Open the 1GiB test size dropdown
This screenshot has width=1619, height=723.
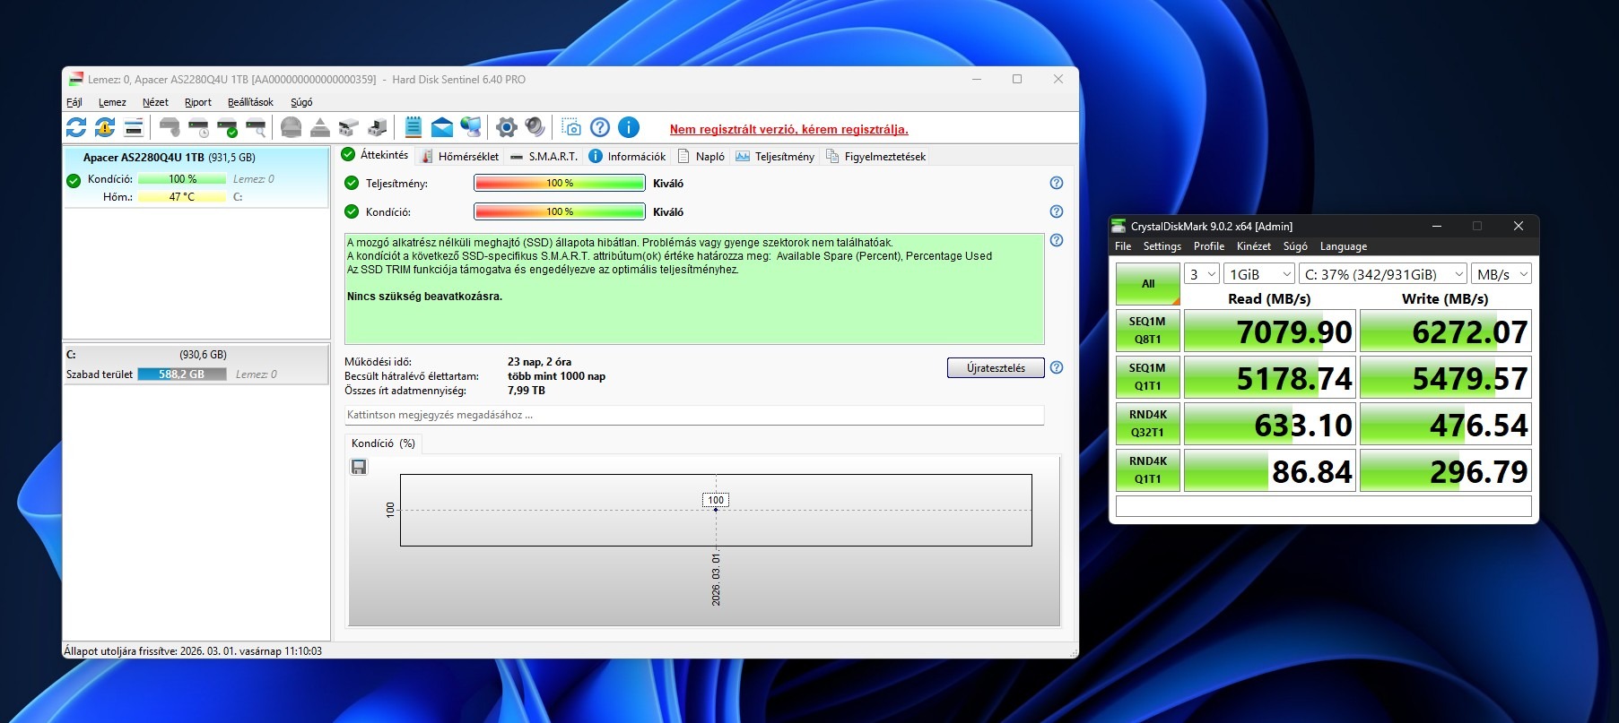[1259, 274]
